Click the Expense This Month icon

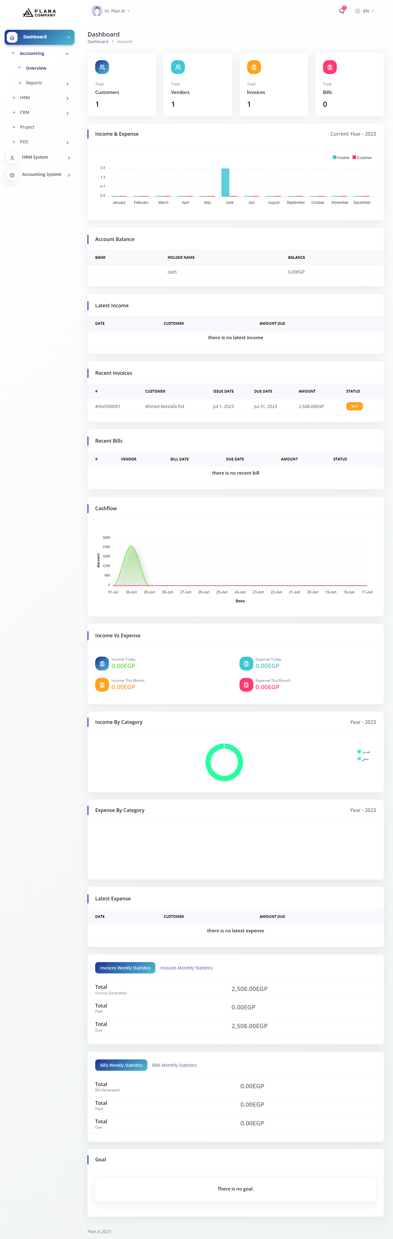[246, 685]
